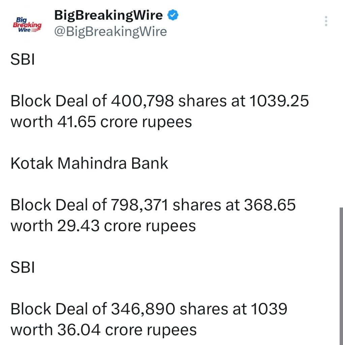Click the 346,890 shares block deal text
343x345 pixels.
(x=148, y=318)
